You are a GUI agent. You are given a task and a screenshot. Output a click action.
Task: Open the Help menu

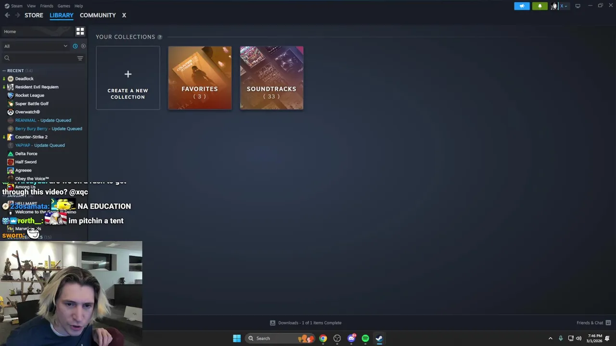click(x=78, y=6)
